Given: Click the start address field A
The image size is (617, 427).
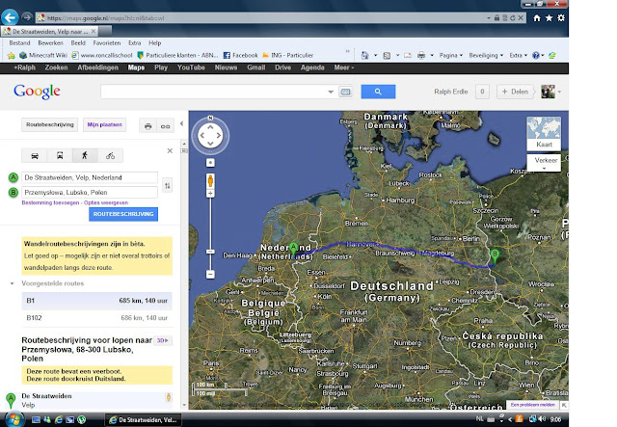Looking at the screenshot, I should [90, 178].
